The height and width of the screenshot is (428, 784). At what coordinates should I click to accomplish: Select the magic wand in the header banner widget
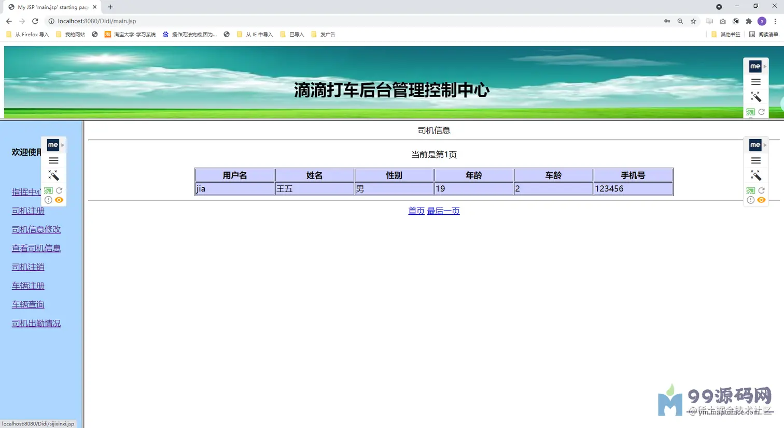click(756, 97)
